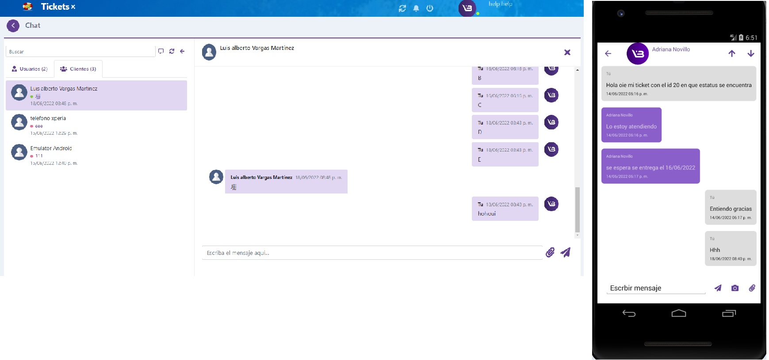Image resolution: width=769 pixels, height=360 pixels.
Task: Tap mobile chat down arrow
Action: [751, 53]
